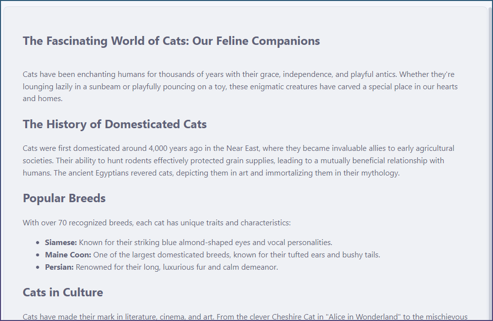The height and width of the screenshot is (321, 493).
Task: Click the Cats in Culture heading
Action: click(63, 292)
